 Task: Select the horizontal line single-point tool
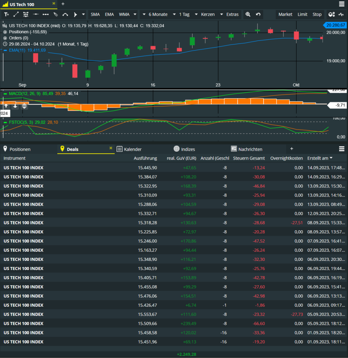[x=36, y=15]
